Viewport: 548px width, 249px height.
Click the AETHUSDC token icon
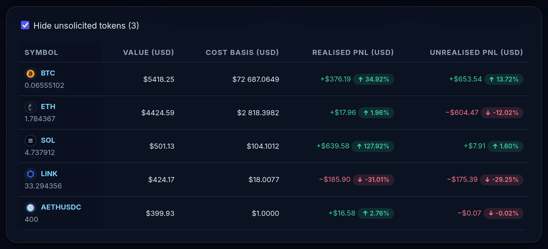tap(31, 207)
